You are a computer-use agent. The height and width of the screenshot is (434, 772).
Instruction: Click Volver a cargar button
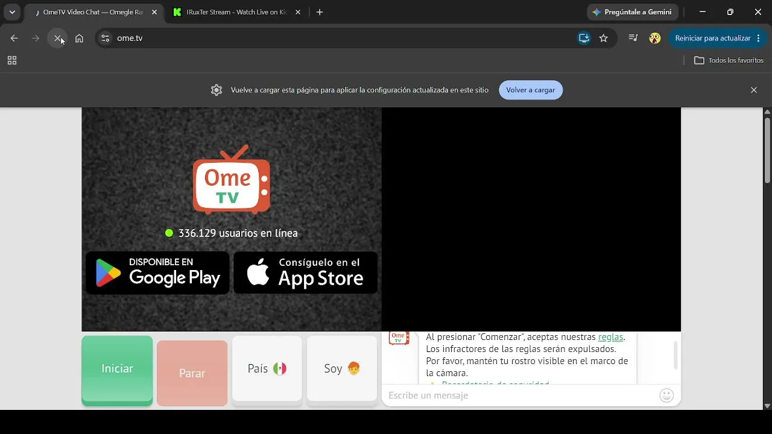click(531, 90)
